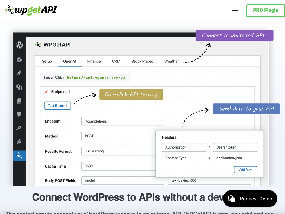Open the hamburger navigation menu
285x214 pixels.
click(235, 11)
